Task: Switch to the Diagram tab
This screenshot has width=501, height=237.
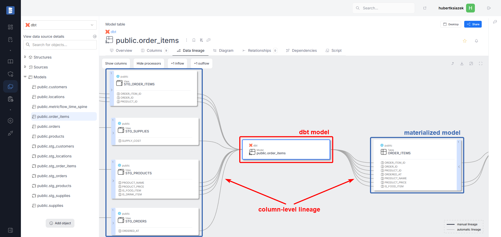Action: (x=223, y=50)
